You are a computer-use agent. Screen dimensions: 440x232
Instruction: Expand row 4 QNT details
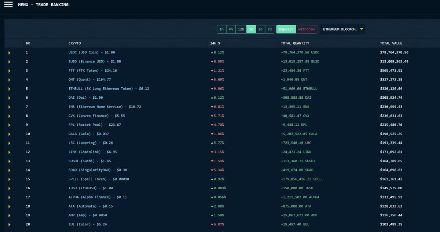[x=9, y=80]
